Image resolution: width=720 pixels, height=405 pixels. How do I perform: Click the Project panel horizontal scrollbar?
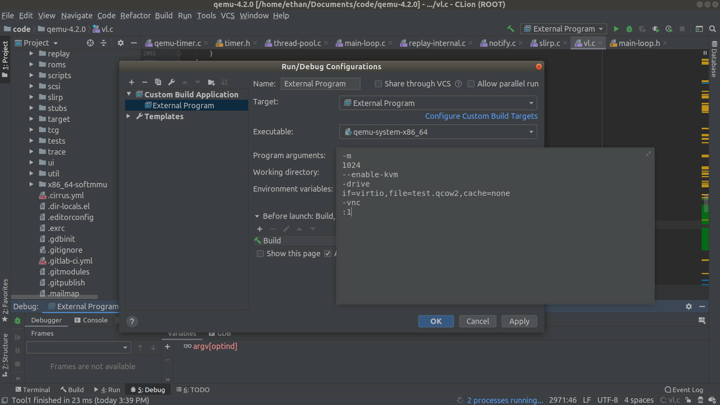click(55, 297)
